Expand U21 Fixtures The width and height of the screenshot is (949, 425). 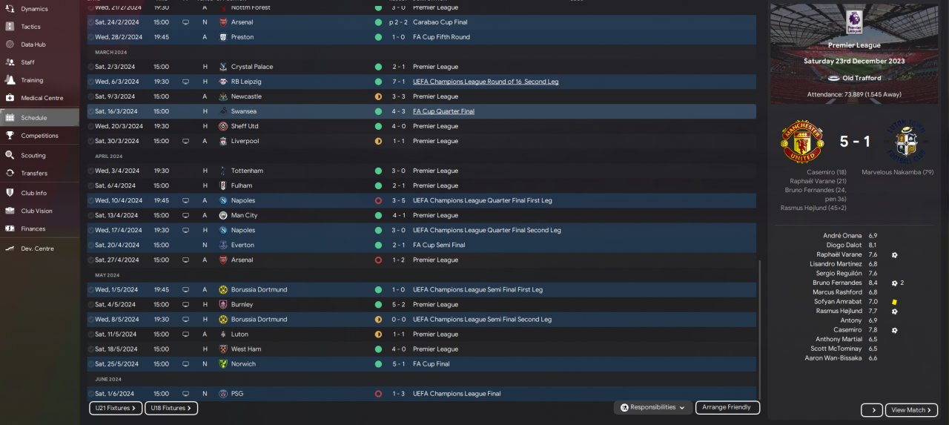116,408
